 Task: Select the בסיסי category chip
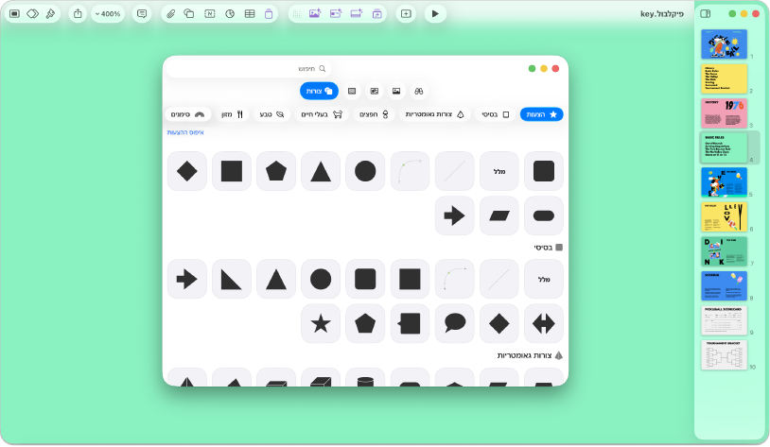pyautogui.click(x=496, y=114)
